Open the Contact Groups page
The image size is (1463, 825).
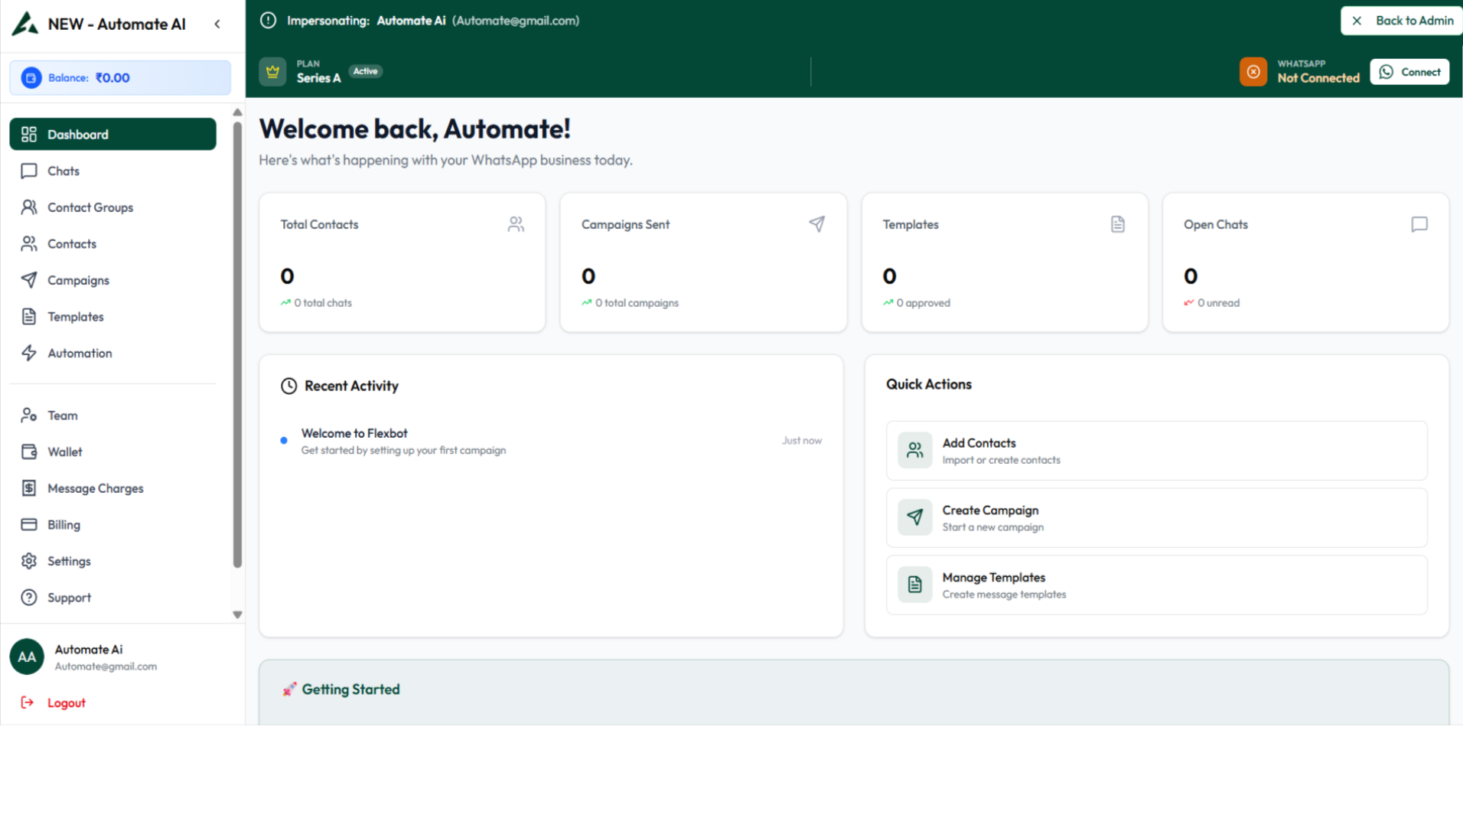point(90,207)
